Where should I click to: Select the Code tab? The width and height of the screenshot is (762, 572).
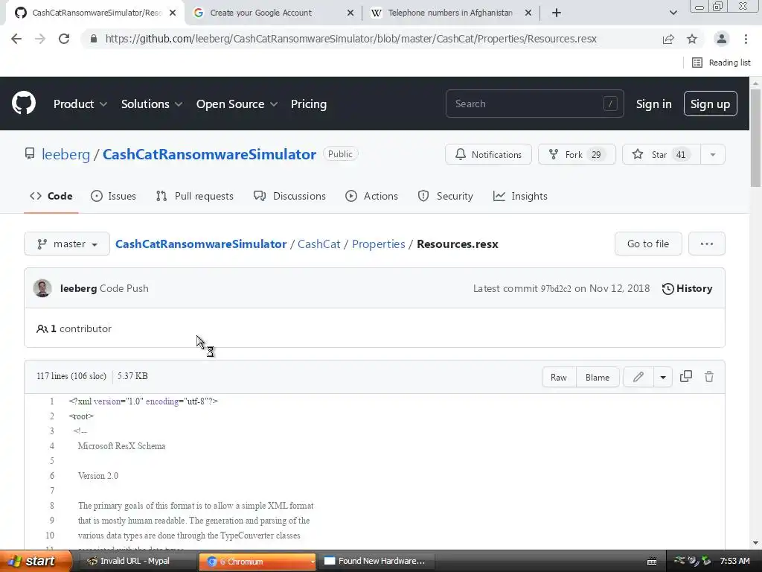(x=51, y=196)
